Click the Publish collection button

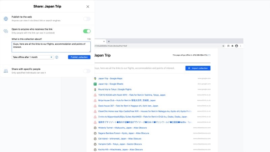click(79, 57)
